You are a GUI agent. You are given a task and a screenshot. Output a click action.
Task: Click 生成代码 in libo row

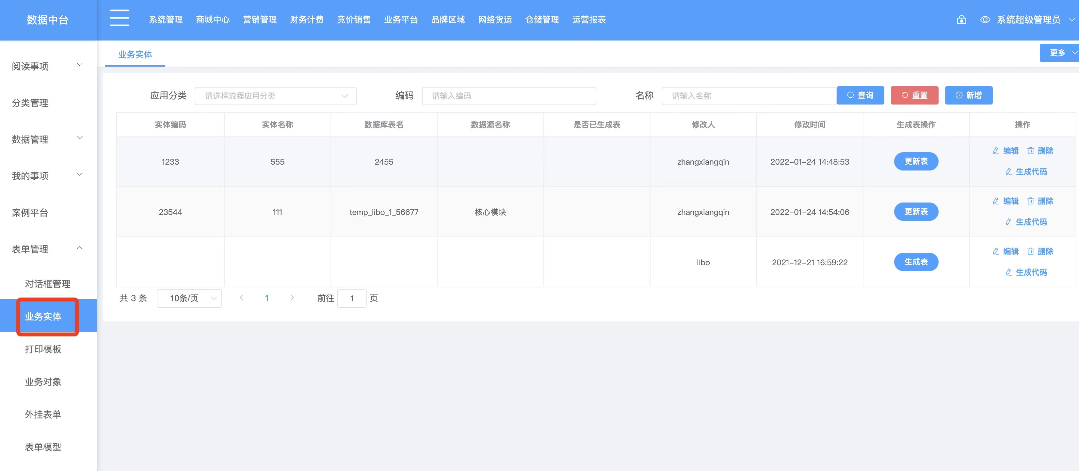tap(1026, 272)
